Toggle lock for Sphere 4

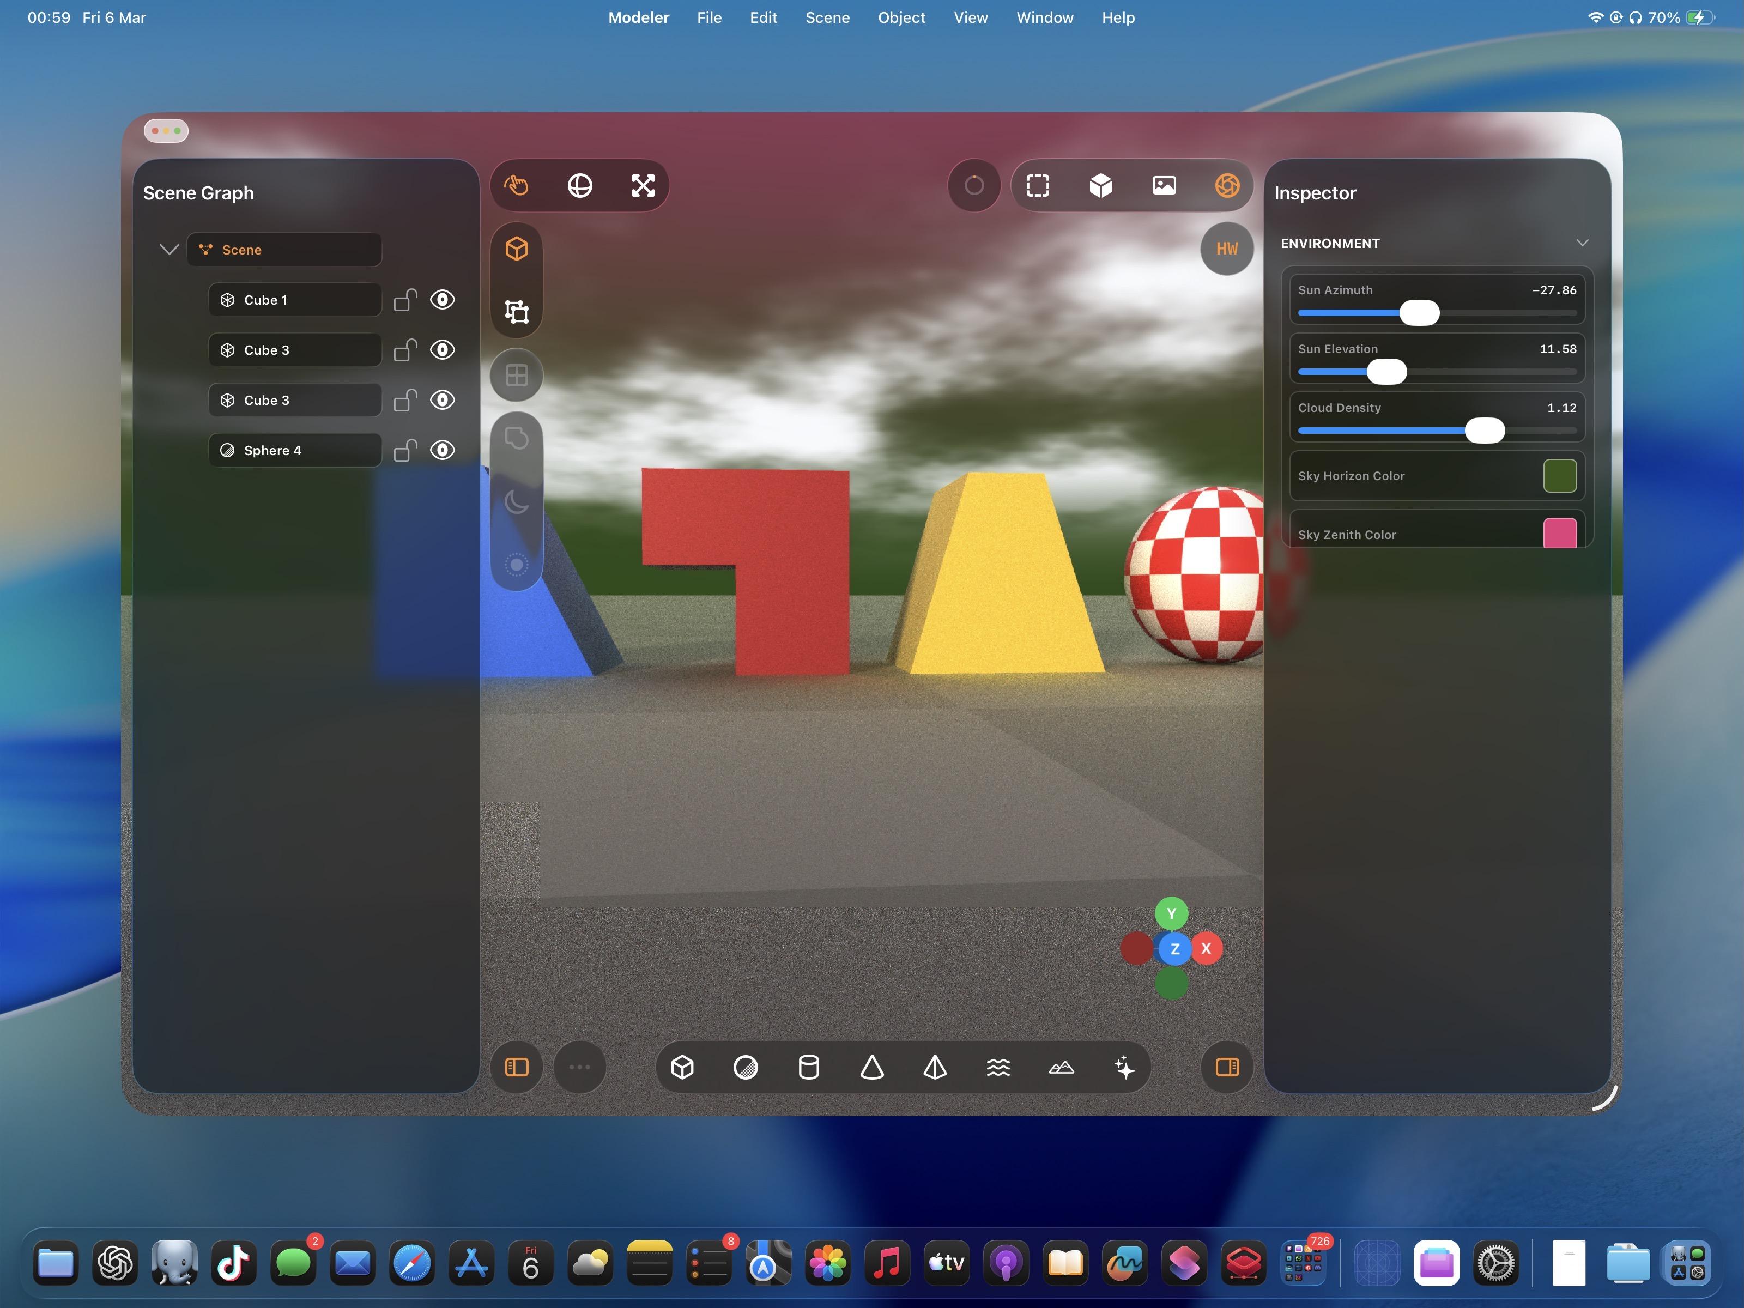(x=405, y=450)
